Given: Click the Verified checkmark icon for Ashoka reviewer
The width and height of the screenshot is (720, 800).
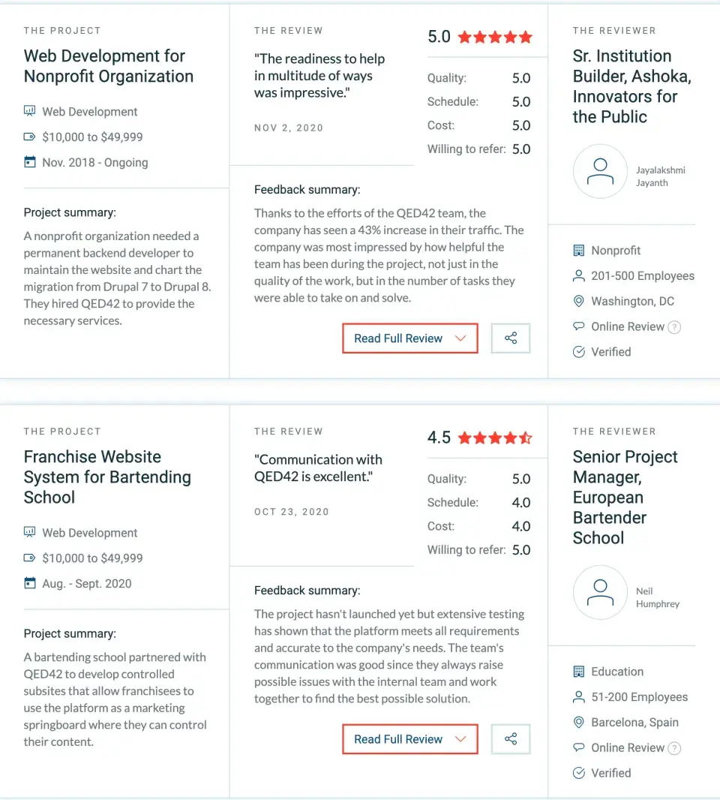Looking at the screenshot, I should (579, 351).
